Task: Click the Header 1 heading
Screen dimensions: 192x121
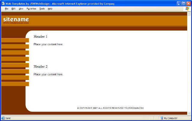Action: [40, 37]
